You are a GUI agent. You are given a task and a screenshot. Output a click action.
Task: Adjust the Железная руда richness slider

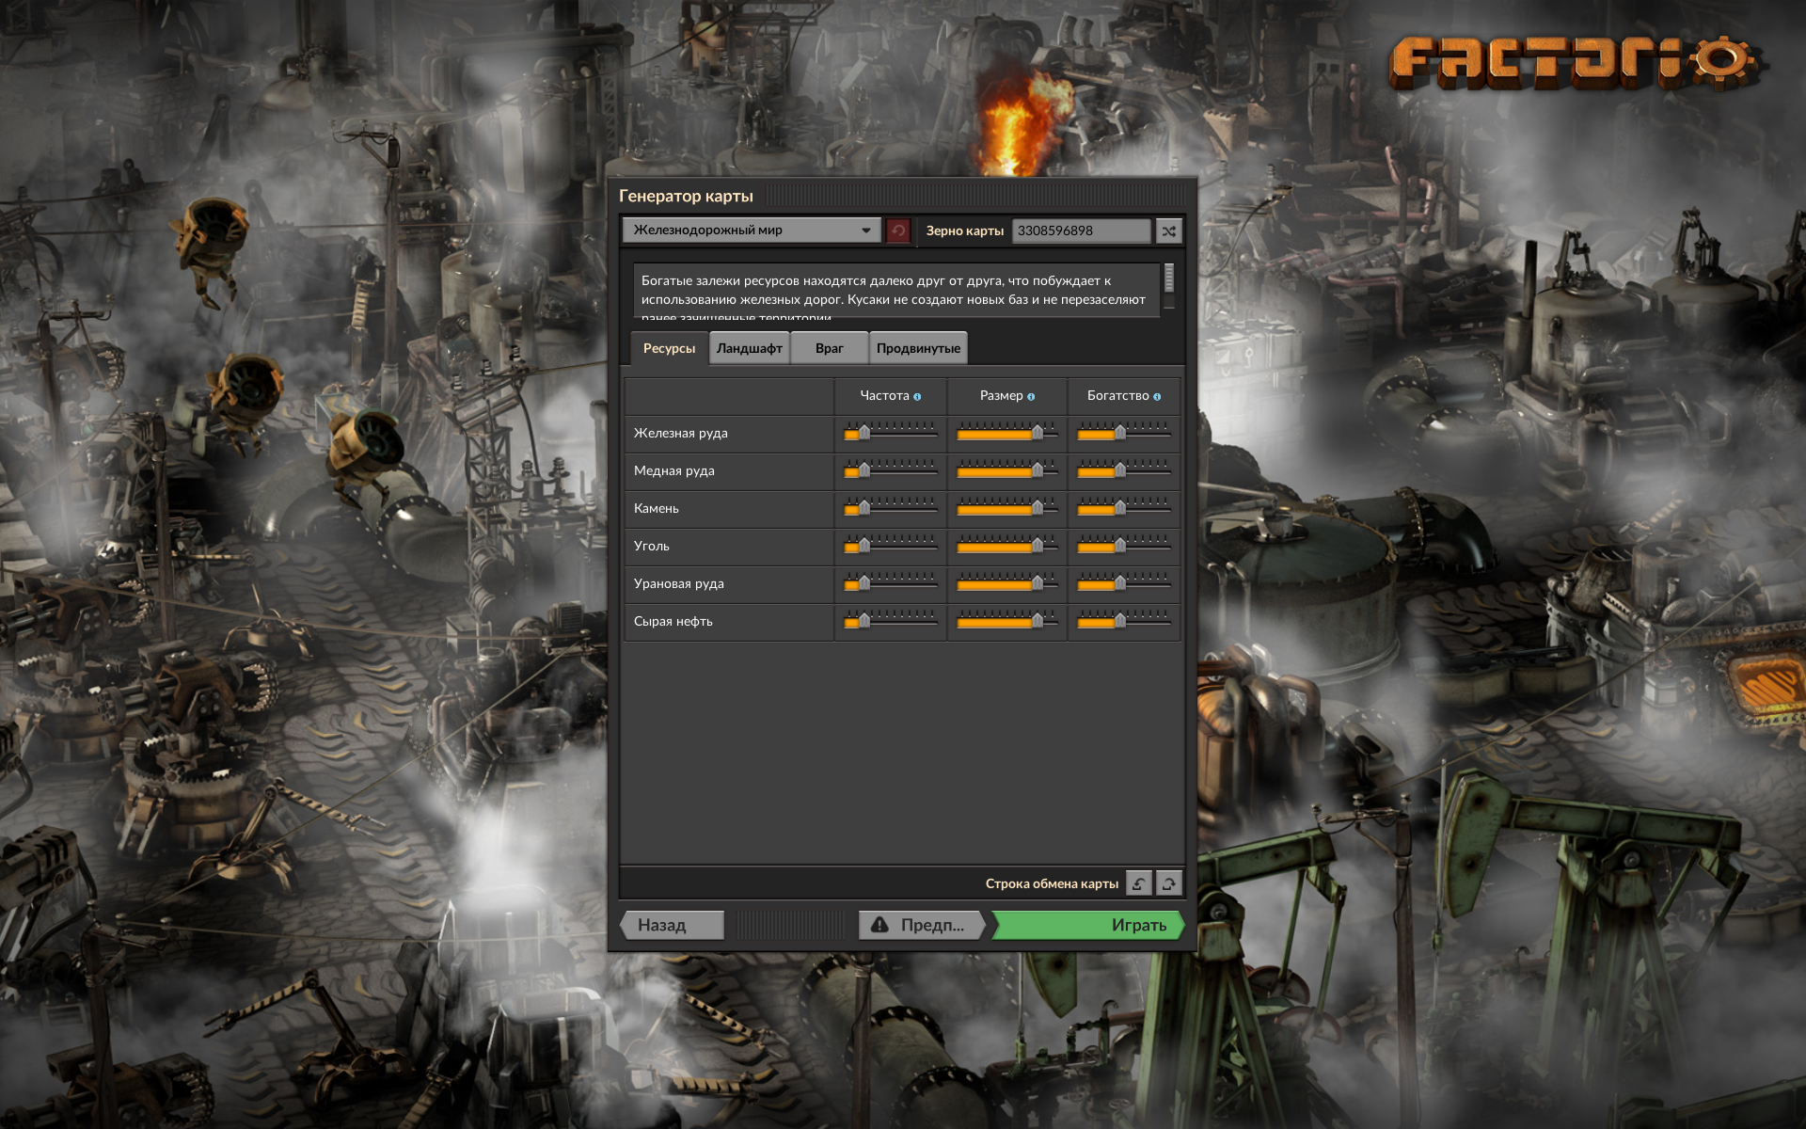[x=1124, y=433]
